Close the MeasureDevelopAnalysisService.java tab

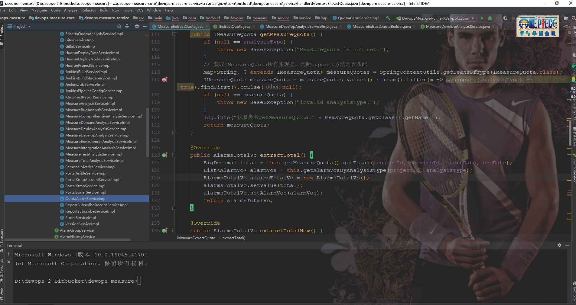tap(493, 27)
